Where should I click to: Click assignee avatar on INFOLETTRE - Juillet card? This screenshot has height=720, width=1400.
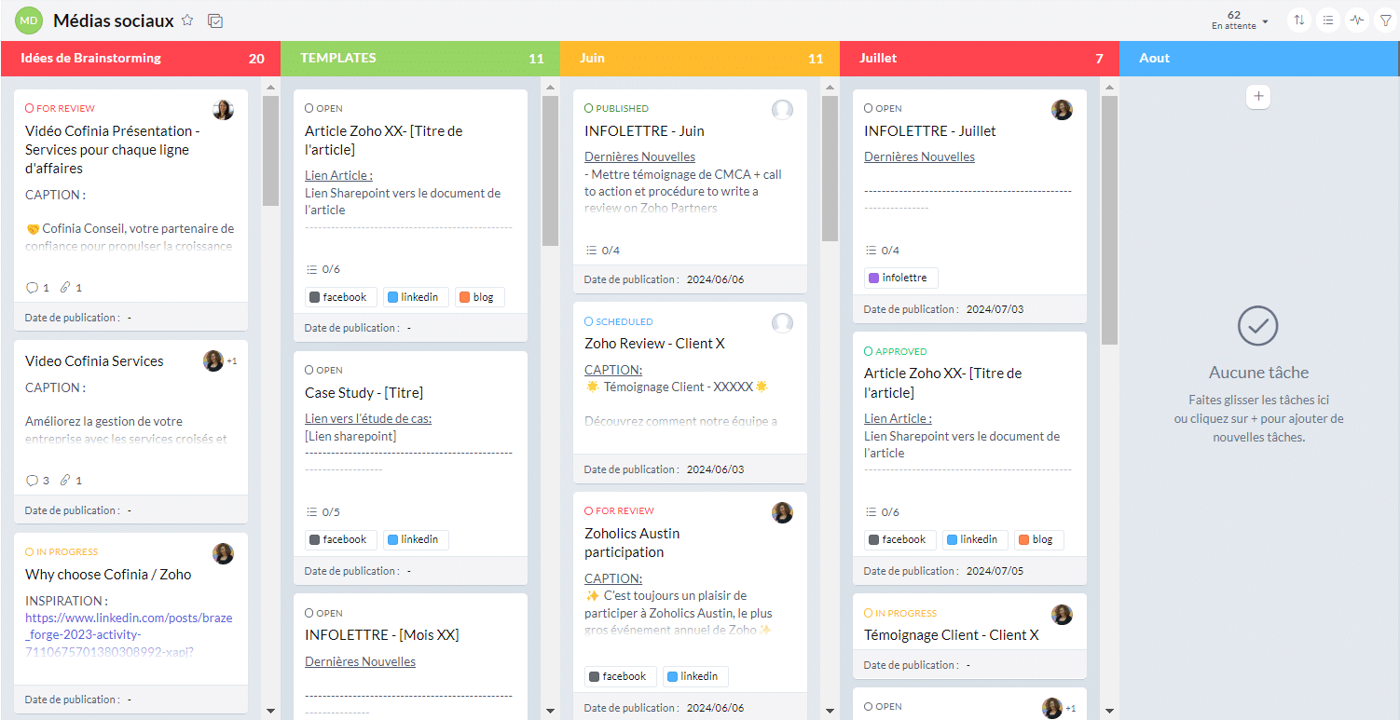[1062, 110]
